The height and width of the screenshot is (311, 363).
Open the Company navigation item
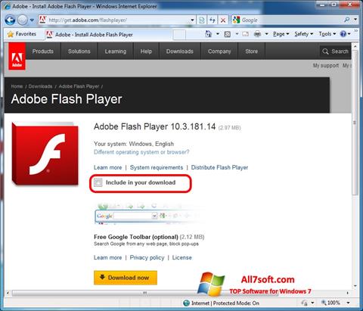tap(219, 51)
